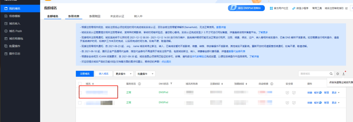Click DNSPod status in the first row
353x122 pixels.
163,92
